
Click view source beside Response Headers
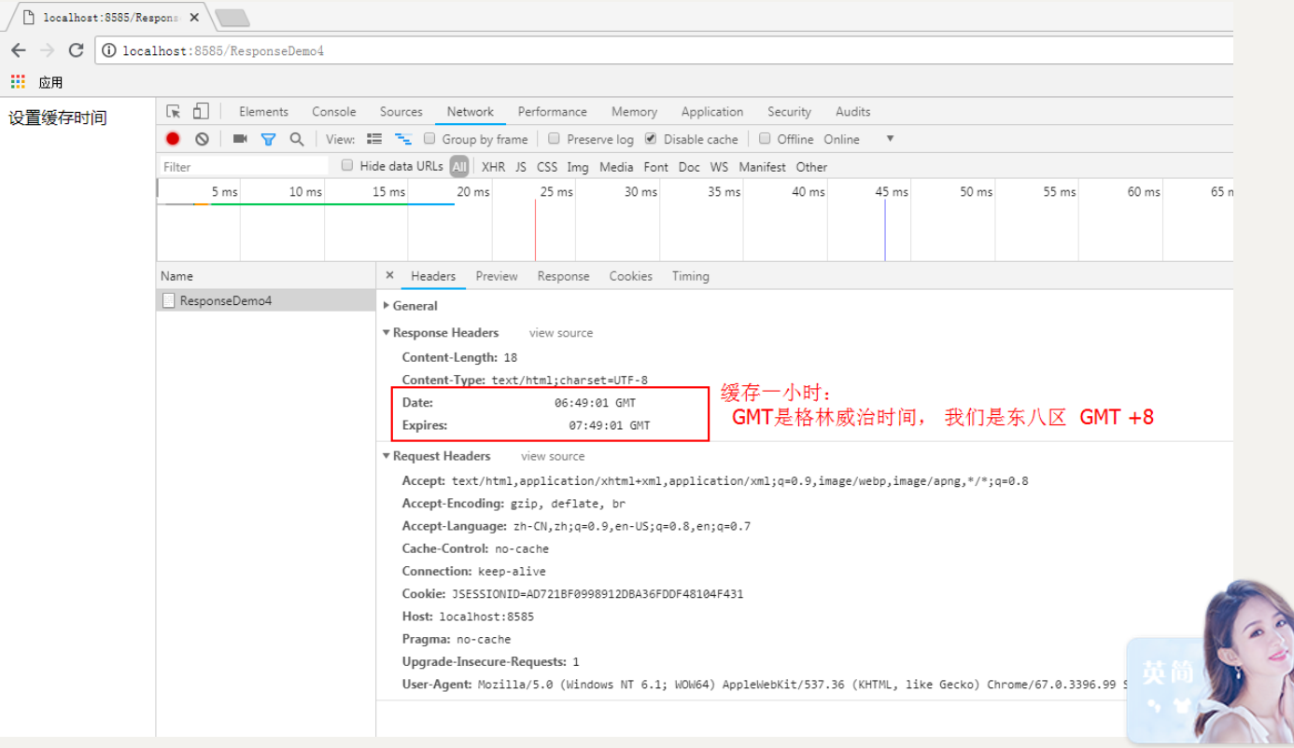tap(561, 333)
